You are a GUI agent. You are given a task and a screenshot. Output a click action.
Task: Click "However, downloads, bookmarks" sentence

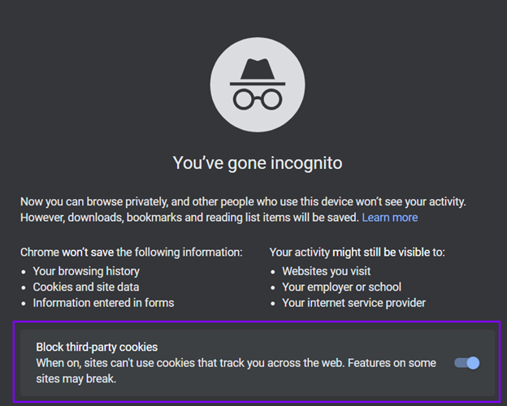[162, 218]
